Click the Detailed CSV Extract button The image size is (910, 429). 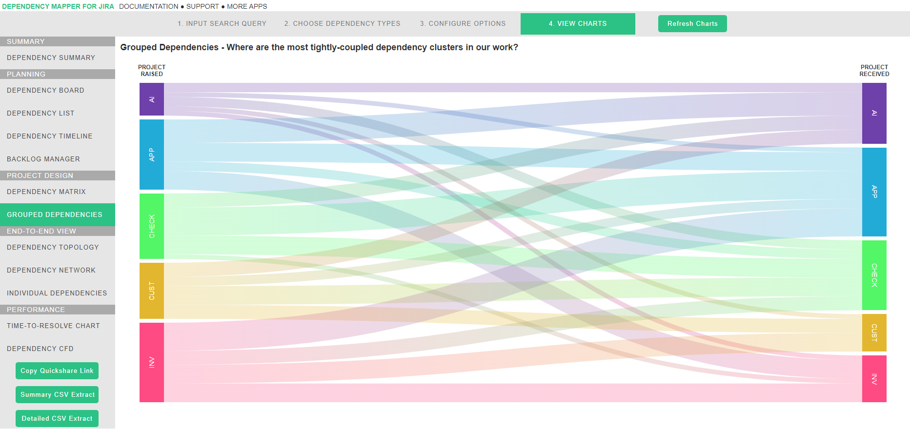click(57, 418)
